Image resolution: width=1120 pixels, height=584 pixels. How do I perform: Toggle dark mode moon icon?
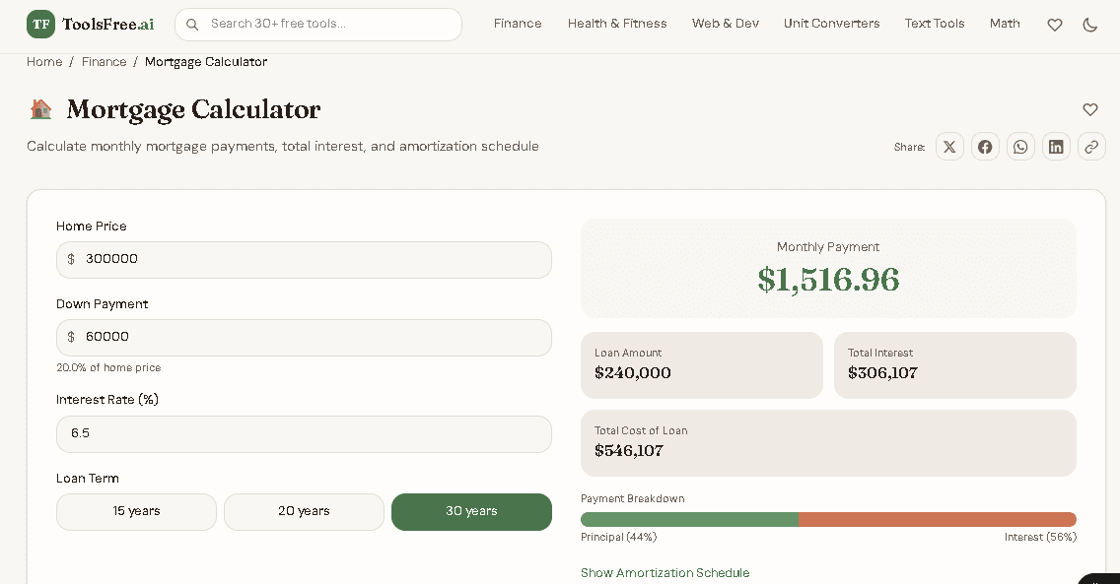click(x=1089, y=25)
